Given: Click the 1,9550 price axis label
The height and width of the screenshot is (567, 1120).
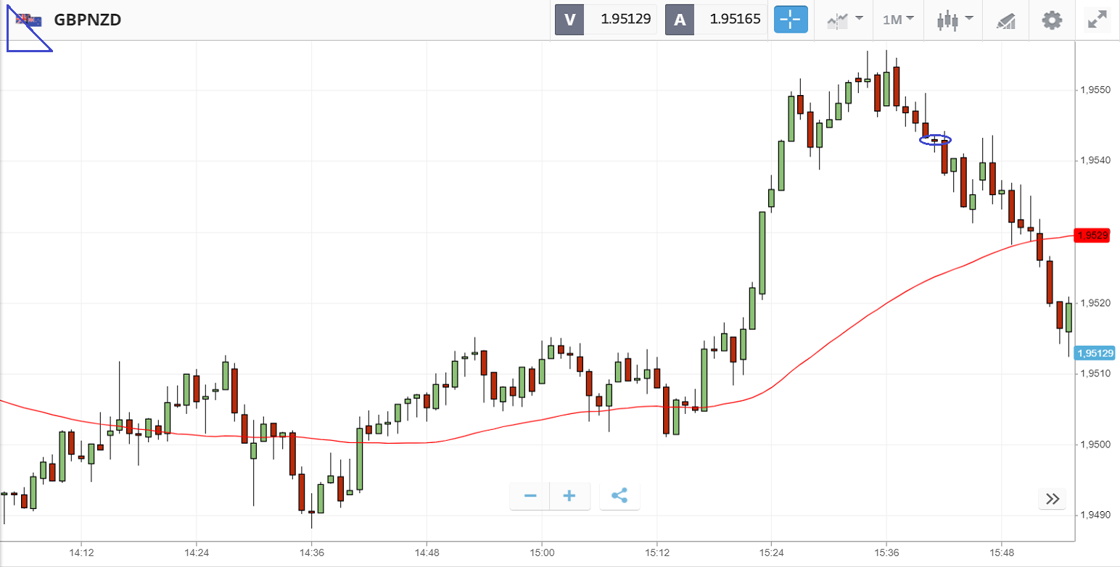Looking at the screenshot, I should tap(1095, 91).
